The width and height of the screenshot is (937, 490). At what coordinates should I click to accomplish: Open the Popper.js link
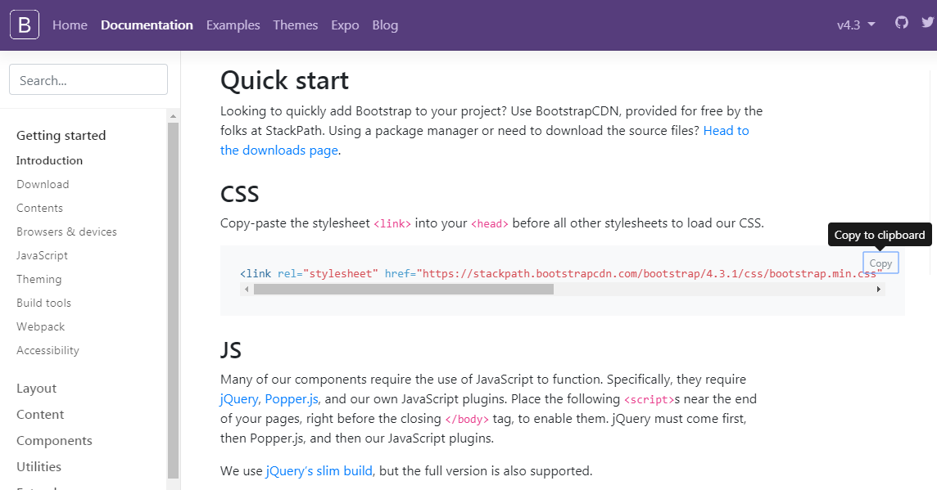click(292, 398)
